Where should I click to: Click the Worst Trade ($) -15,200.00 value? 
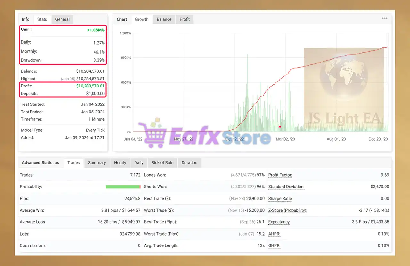pos(246,210)
